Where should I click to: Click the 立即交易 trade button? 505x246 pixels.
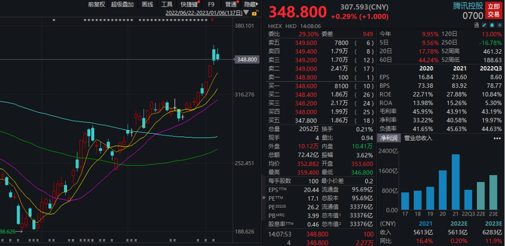tap(493, 11)
